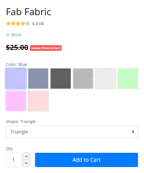Choose the slate blue-gray fabric swatch
This screenshot has height=173, width=144.
[x=38, y=78]
